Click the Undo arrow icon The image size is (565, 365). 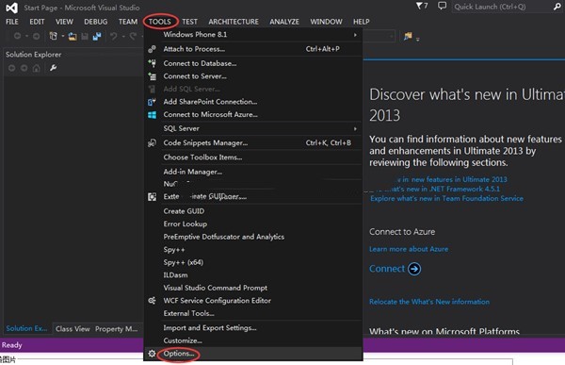114,36
